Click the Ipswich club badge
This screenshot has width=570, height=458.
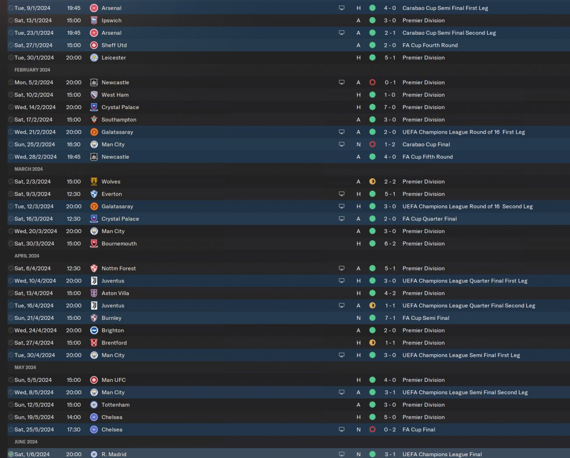tap(94, 20)
